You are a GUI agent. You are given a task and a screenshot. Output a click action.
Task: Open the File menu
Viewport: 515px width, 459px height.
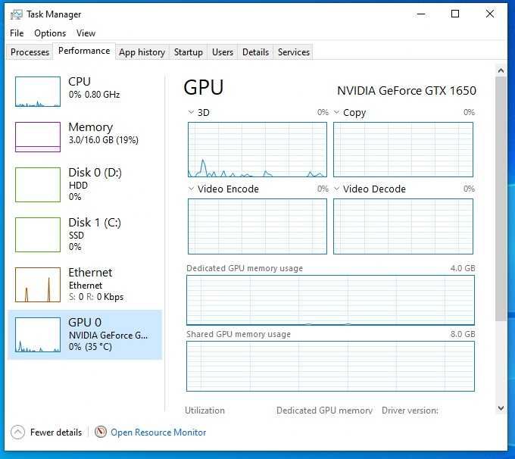click(x=17, y=33)
